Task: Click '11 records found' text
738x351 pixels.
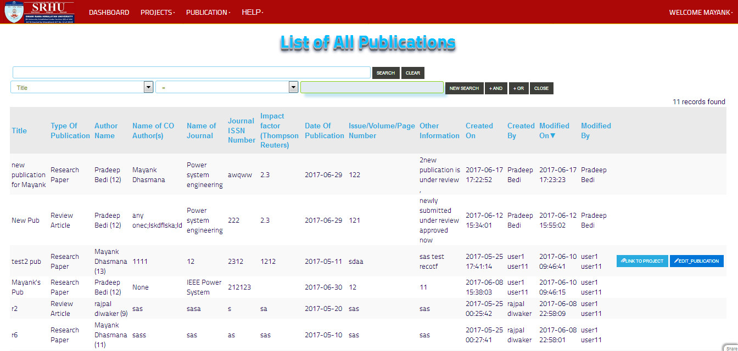Action: tap(699, 101)
